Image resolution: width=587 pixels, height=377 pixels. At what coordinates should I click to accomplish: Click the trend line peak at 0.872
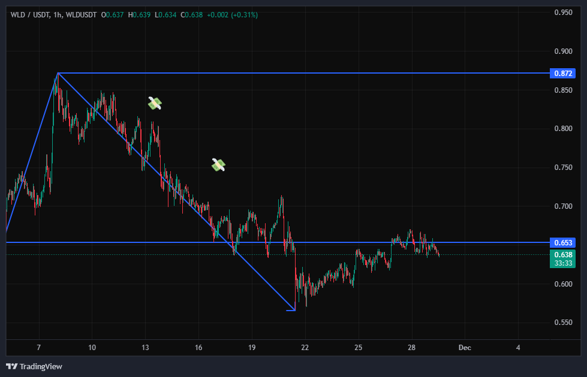pyautogui.click(x=58, y=73)
